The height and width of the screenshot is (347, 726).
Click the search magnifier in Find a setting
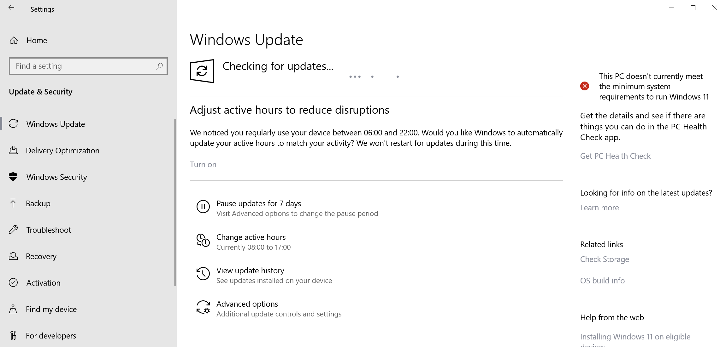click(x=159, y=66)
